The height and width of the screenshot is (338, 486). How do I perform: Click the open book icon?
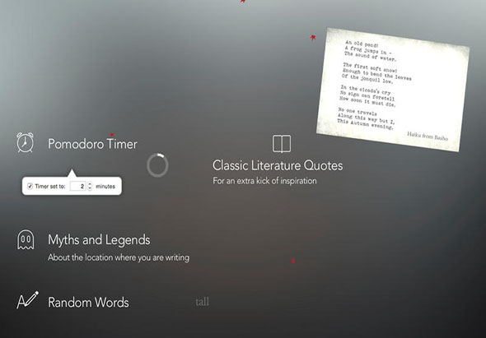click(282, 144)
